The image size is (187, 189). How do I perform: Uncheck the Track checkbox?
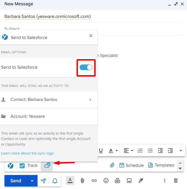(22, 165)
